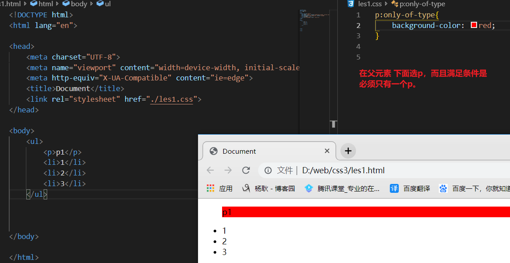Click list item 1 in browser page
This screenshot has width=510, height=263.
(224, 231)
